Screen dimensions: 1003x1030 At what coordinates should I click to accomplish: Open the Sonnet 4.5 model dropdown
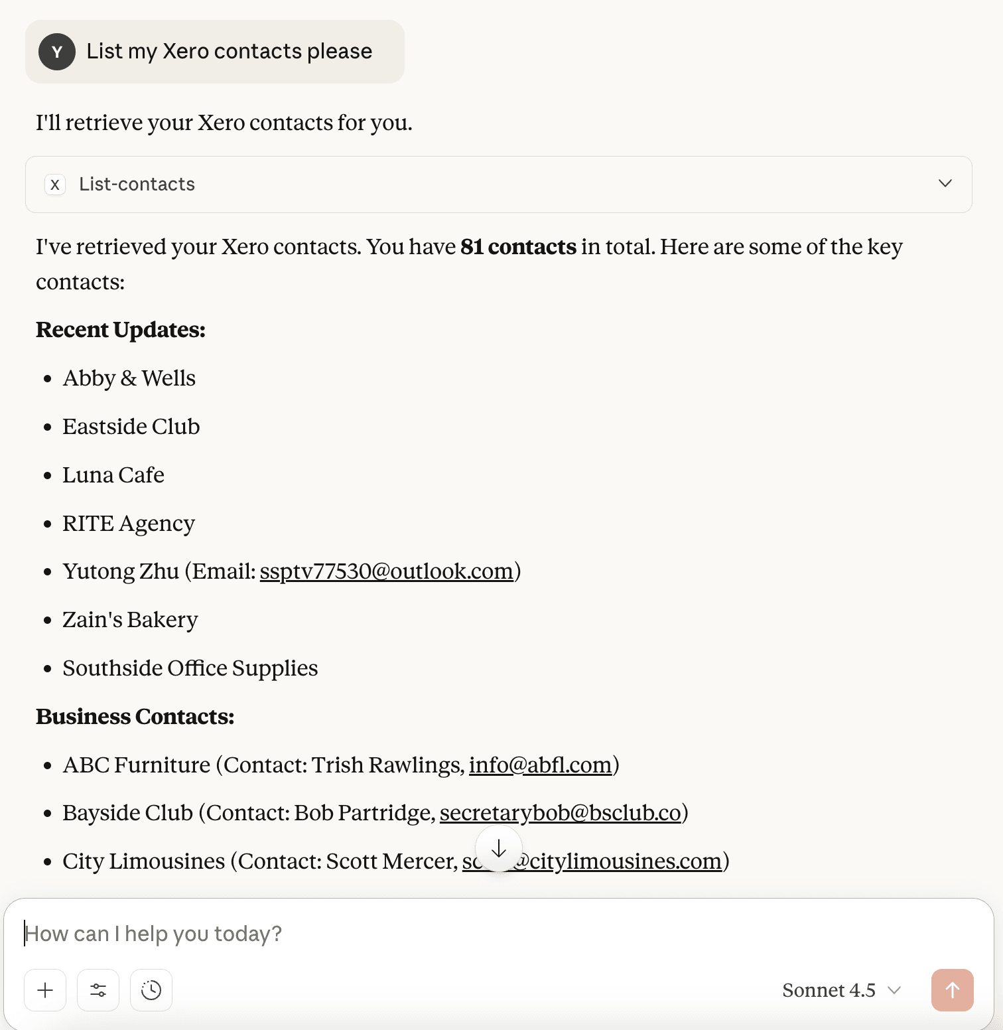(841, 990)
